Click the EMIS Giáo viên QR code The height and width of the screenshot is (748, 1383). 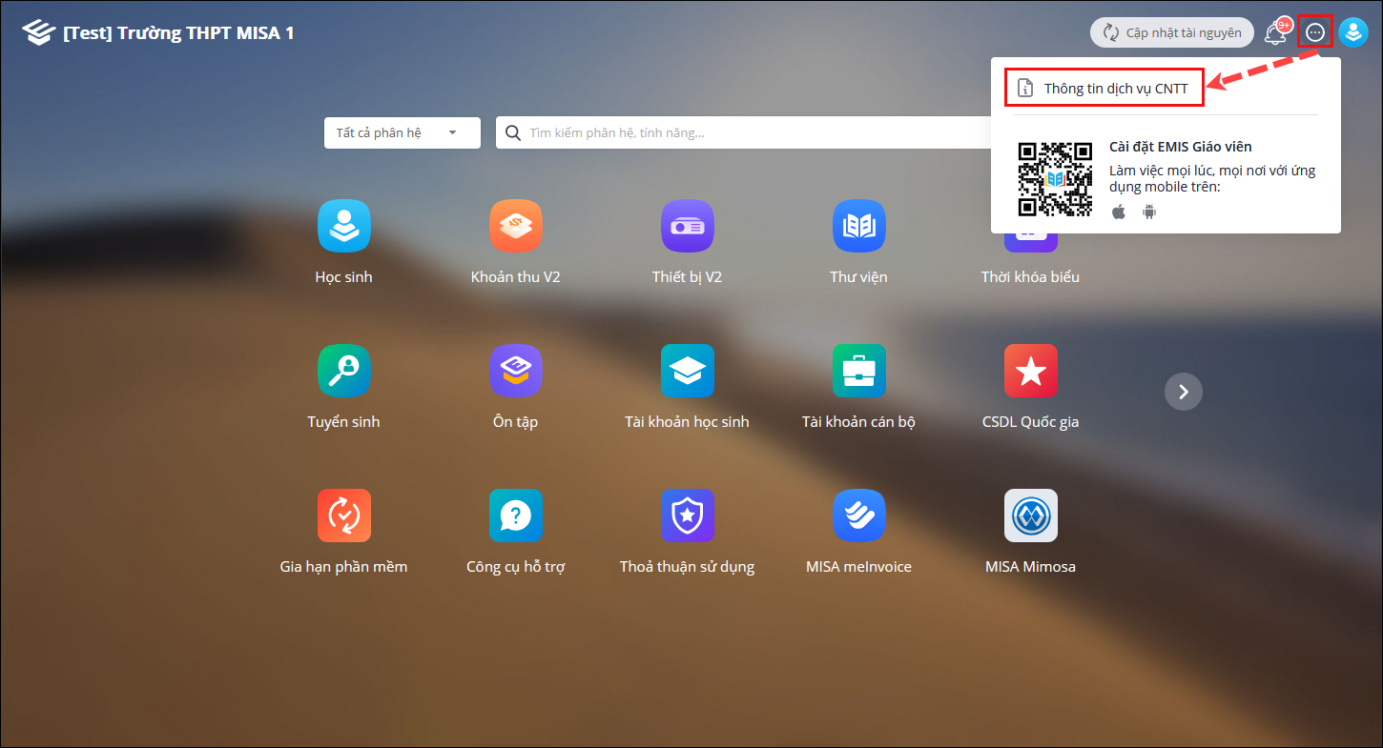coord(1055,178)
